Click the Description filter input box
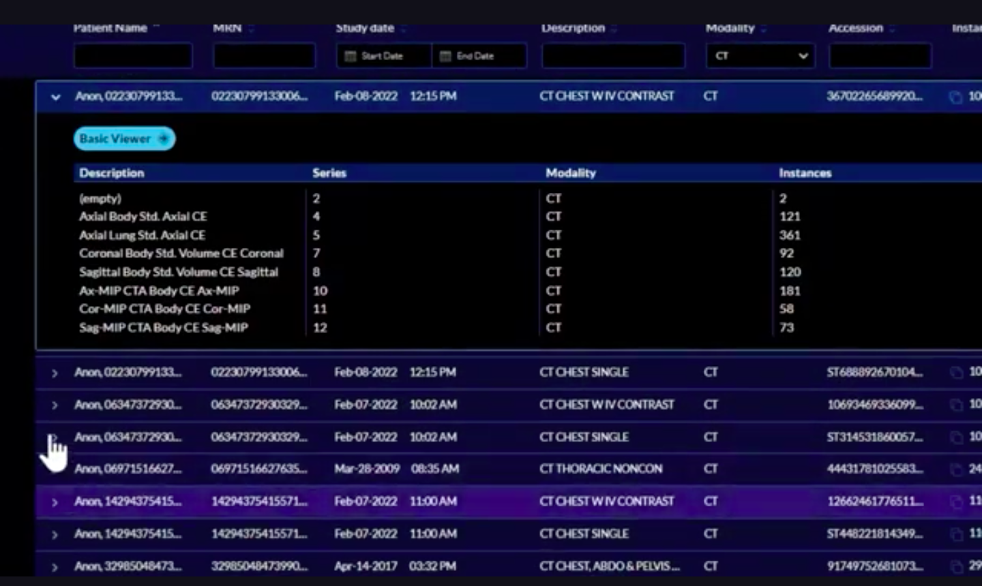 click(613, 56)
